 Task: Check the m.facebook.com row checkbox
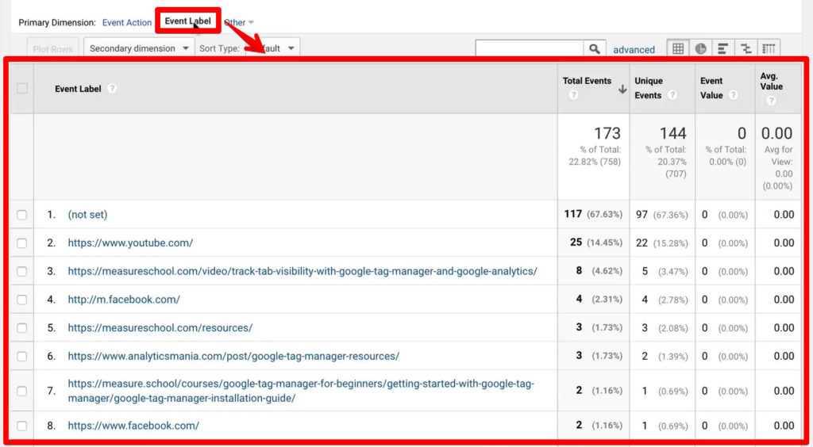tap(21, 300)
